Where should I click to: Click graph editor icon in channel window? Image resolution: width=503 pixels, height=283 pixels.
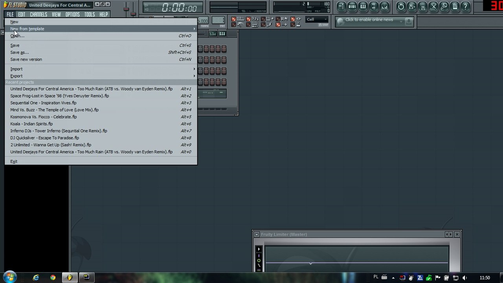(213, 34)
